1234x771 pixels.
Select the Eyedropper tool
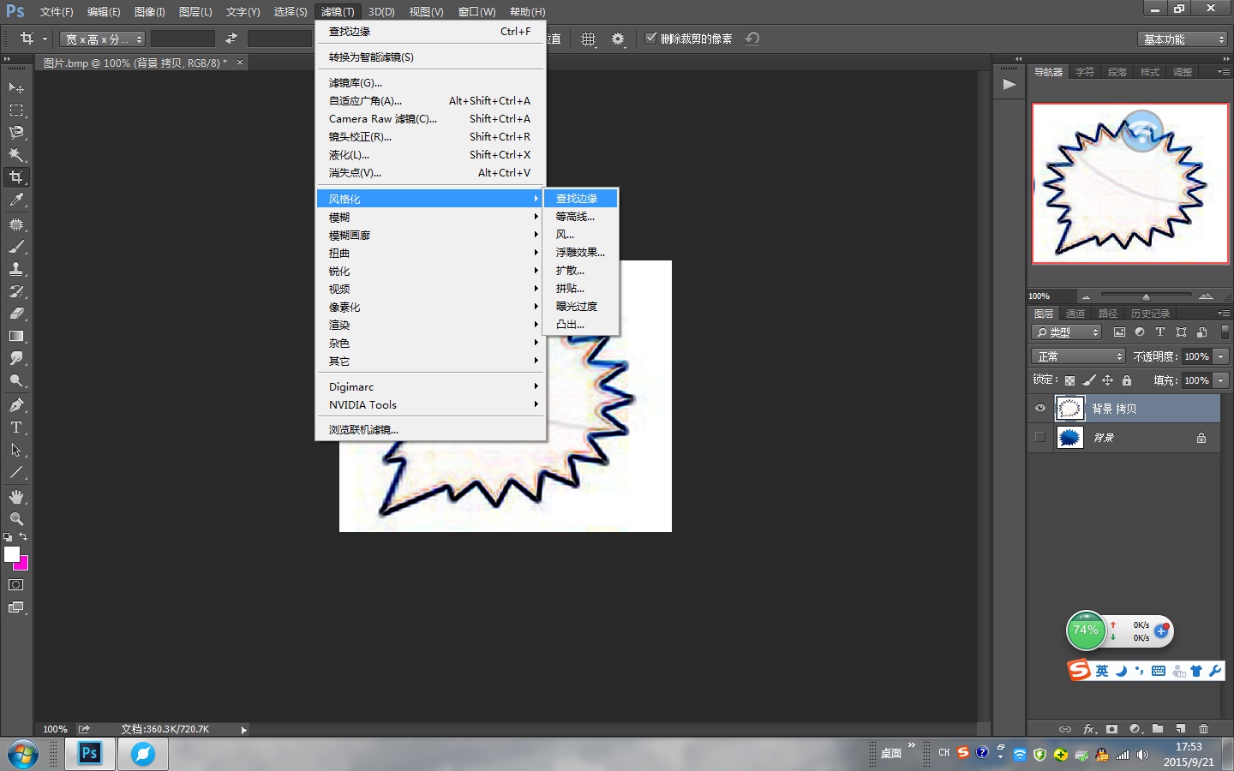(x=16, y=200)
